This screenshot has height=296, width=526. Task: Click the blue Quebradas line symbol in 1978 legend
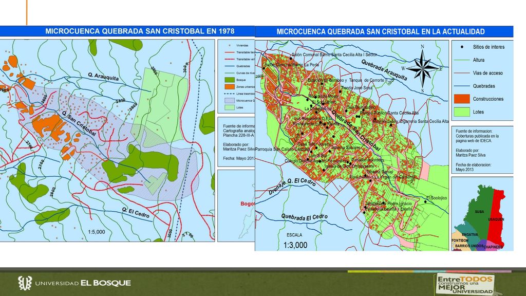pos(229,66)
